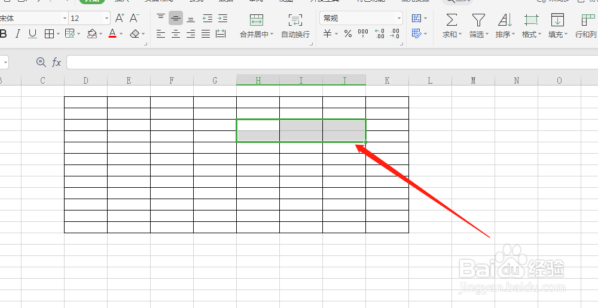The image size is (598, 308).
Task: Click into the formula bar input
Action: (332, 62)
